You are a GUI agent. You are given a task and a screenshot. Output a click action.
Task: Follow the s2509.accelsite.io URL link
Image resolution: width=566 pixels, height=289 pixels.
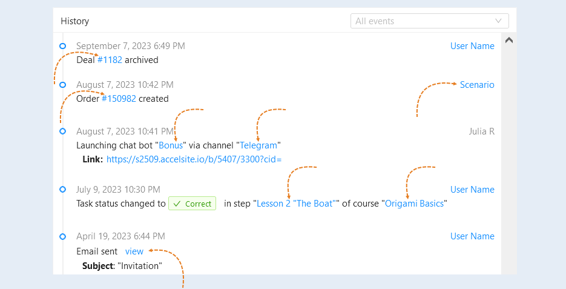click(x=194, y=159)
